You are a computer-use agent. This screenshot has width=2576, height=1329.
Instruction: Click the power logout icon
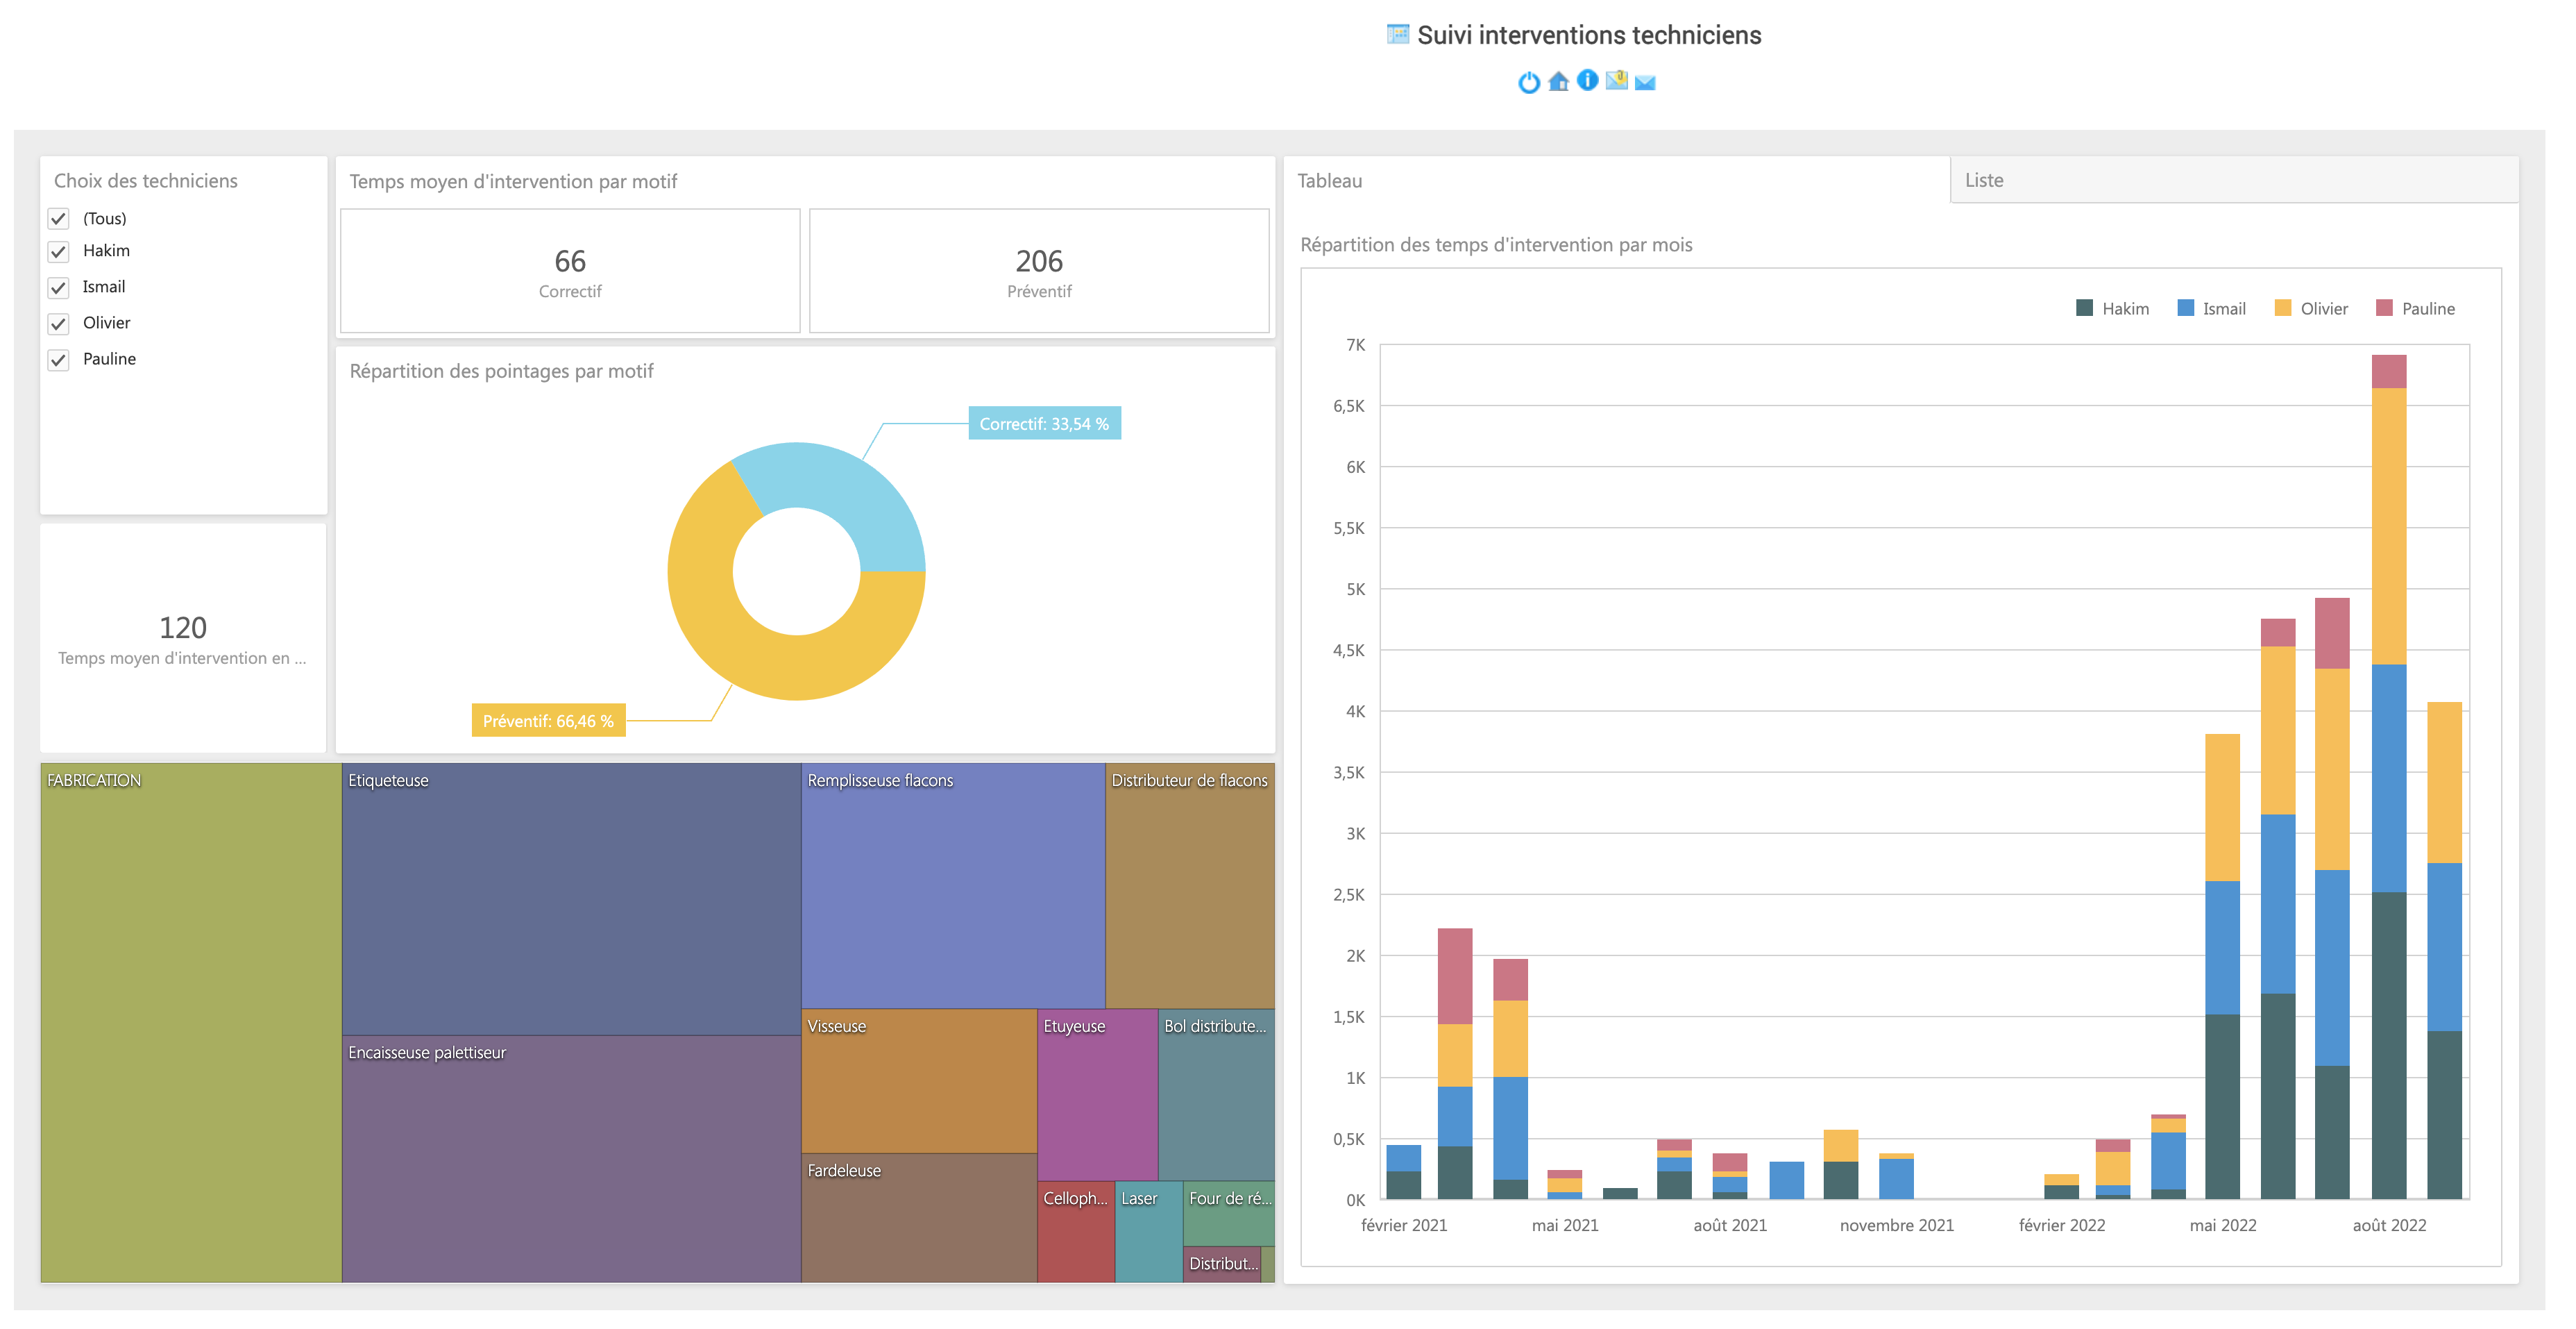point(1528,82)
